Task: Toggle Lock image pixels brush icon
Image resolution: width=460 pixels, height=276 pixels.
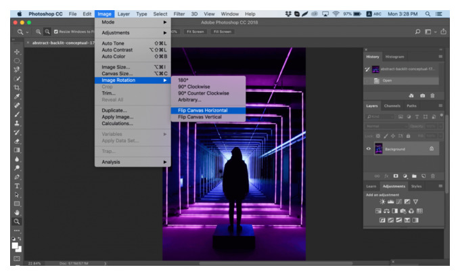Action: [386, 136]
